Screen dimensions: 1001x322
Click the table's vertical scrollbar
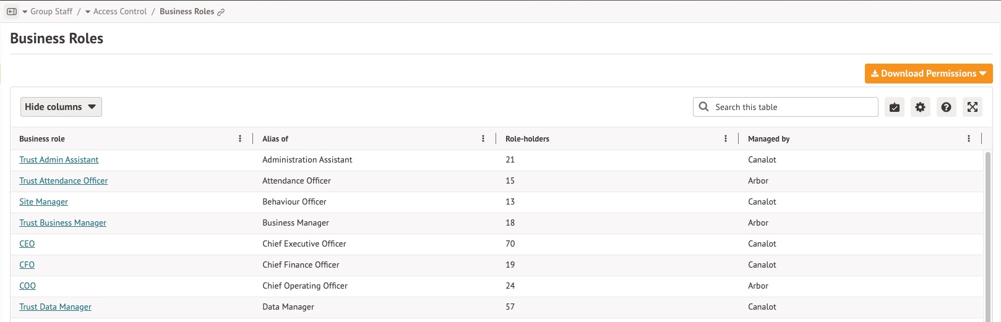point(987,235)
